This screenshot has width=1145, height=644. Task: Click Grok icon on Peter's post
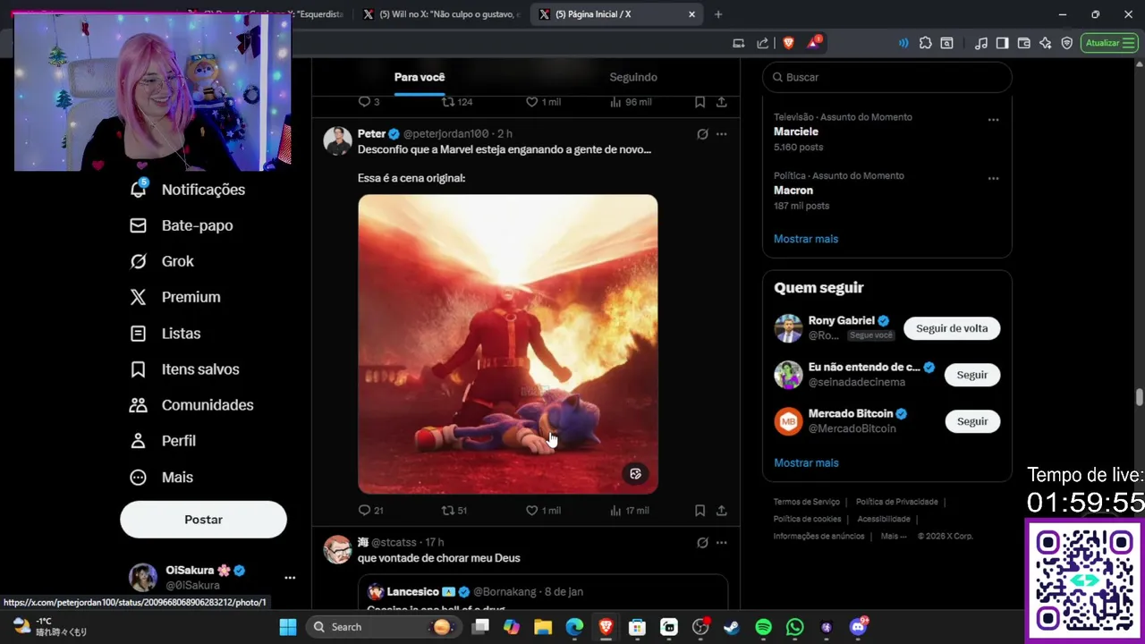[x=702, y=134]
